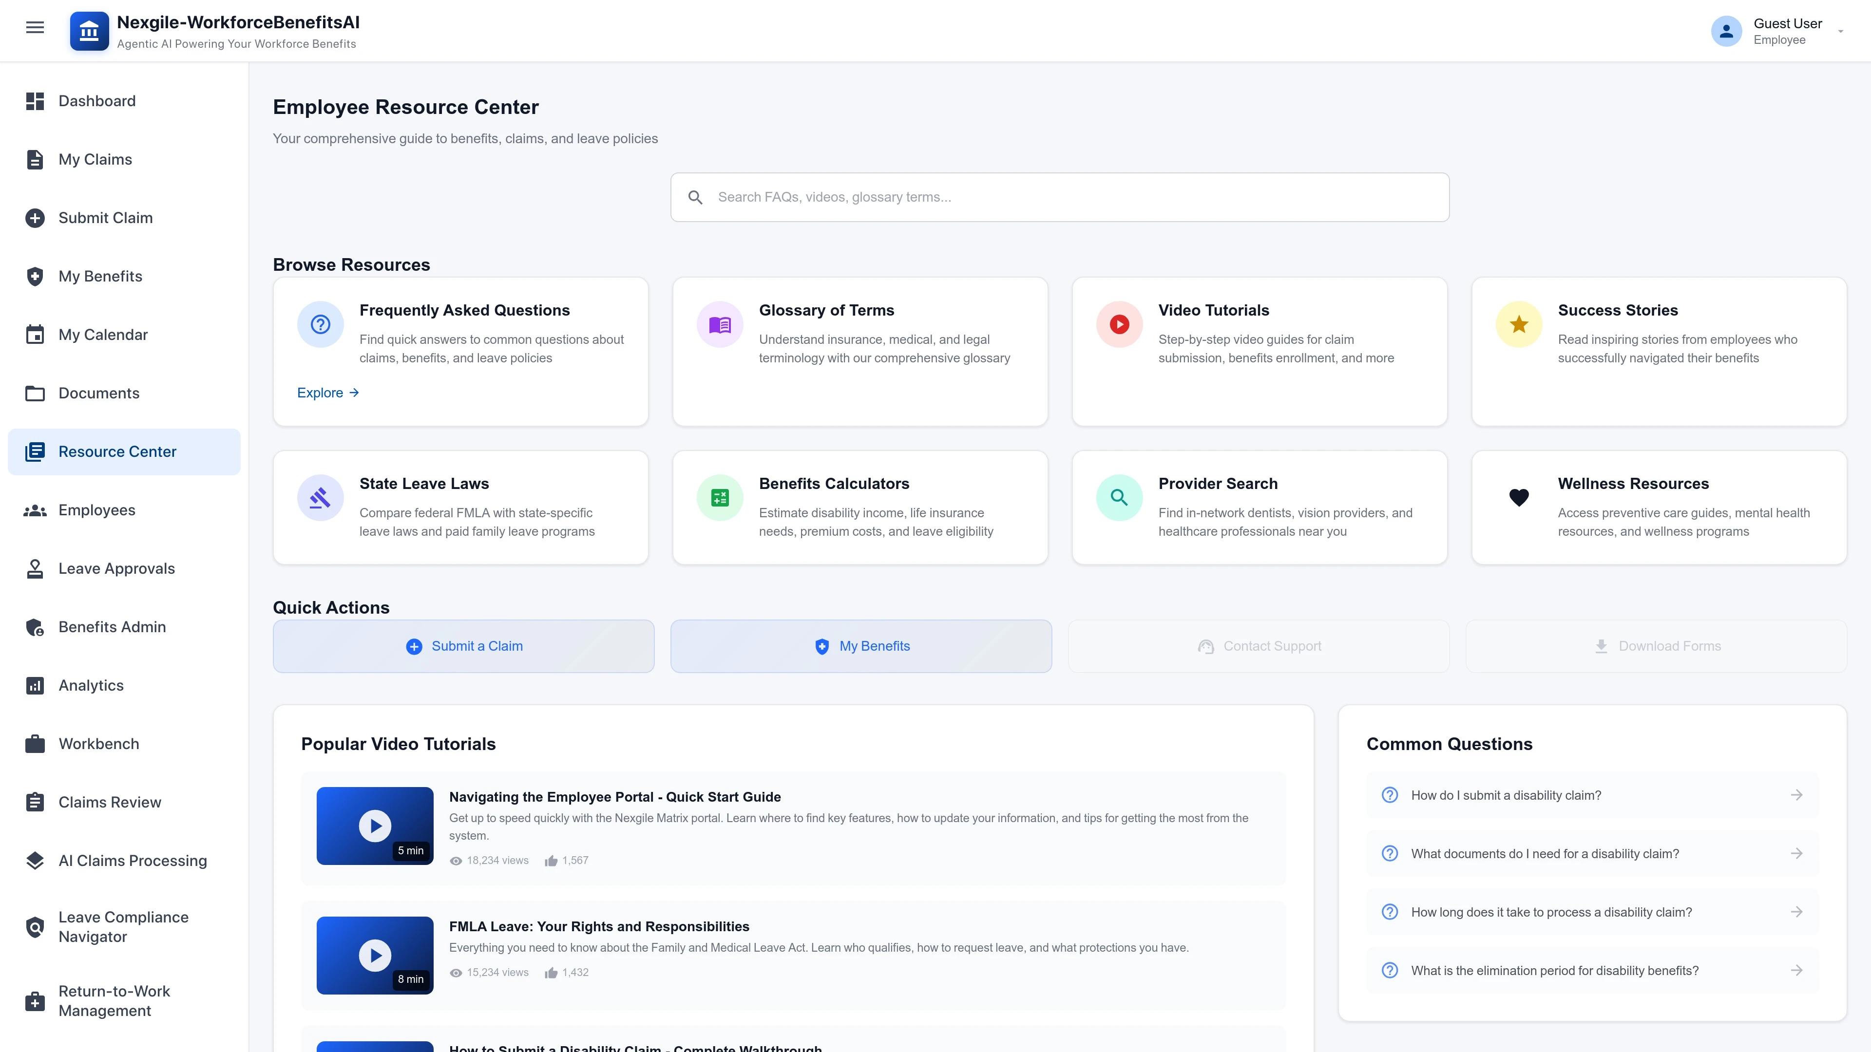Go to Leave Approvals in sidebar
This screenshot has width=1871, height=1052.
tap(116, 568)
